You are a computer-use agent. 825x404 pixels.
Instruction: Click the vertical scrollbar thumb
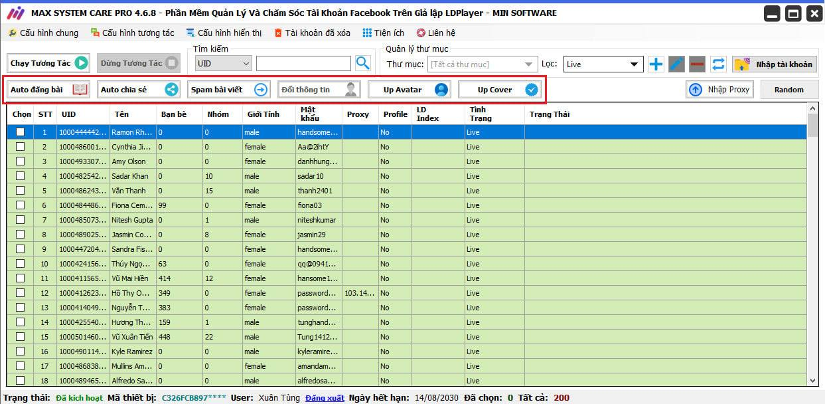(x=813, y=125)
